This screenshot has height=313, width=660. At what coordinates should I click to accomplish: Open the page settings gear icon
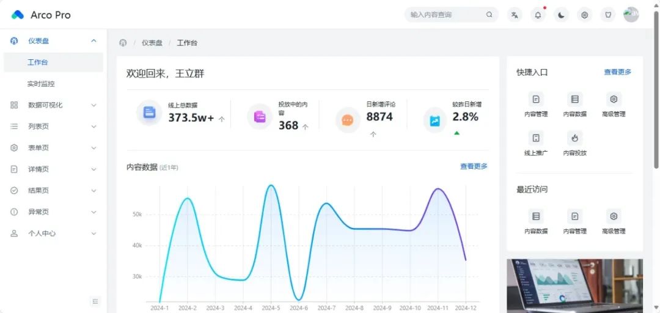[584, 15]
